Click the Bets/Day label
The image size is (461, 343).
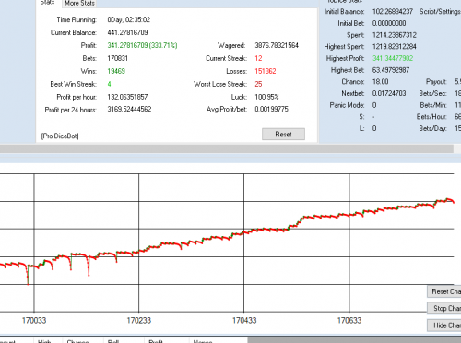pos(432,128)
